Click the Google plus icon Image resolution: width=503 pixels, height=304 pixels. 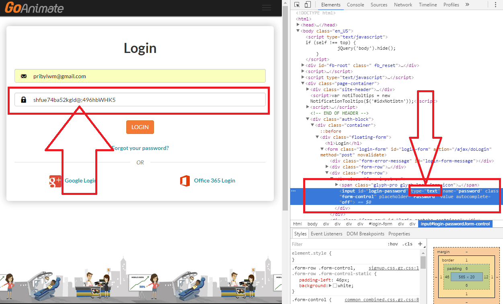point(55,181)
